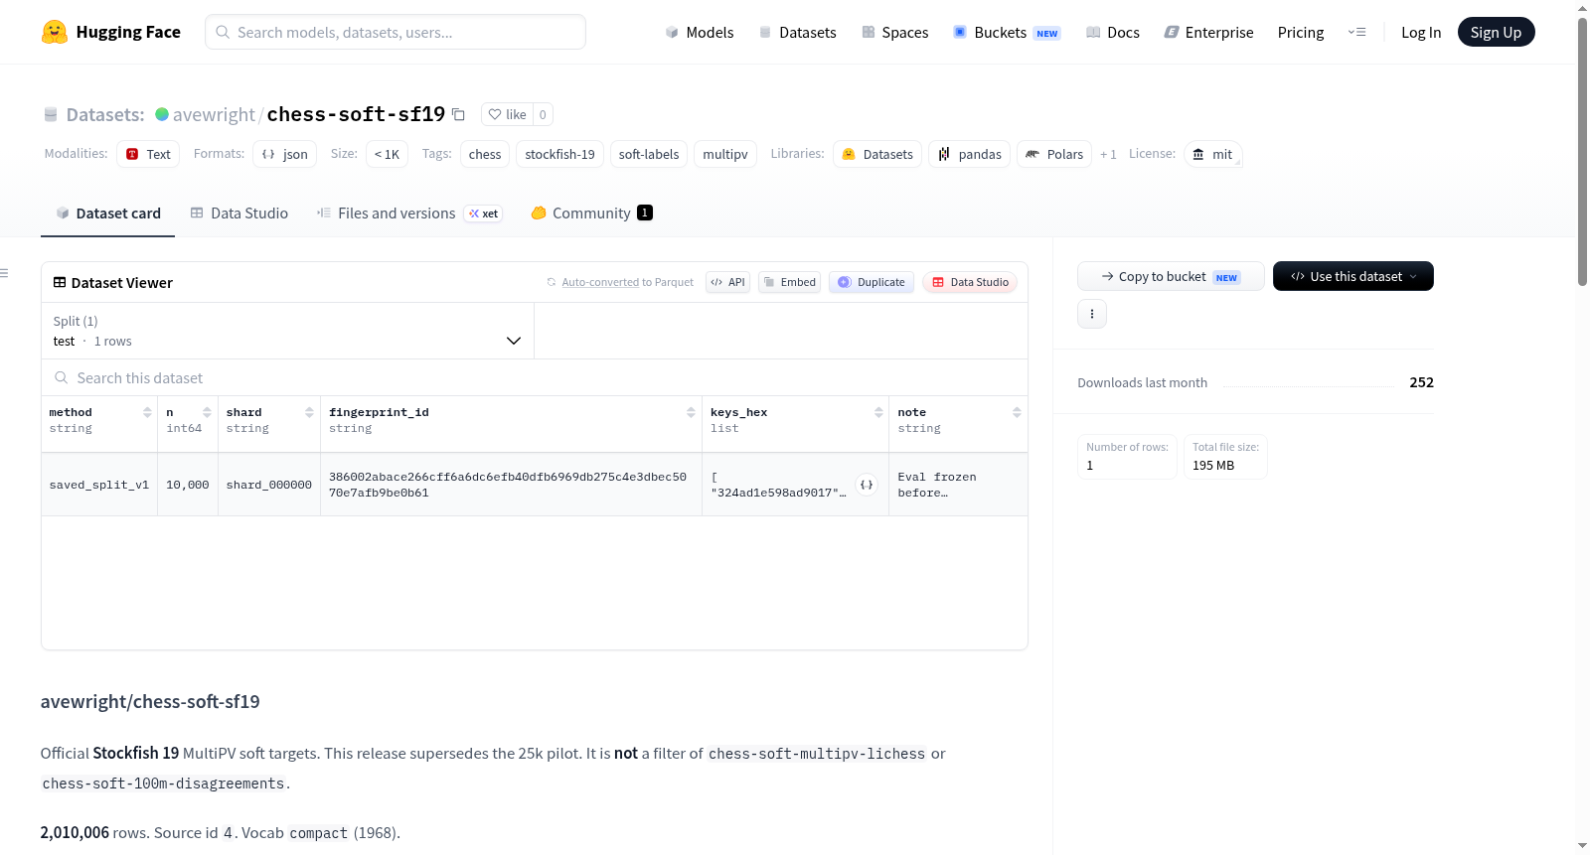The image size is (1590, 855).
Task: Sort the shard column
Action: point(309,412)
